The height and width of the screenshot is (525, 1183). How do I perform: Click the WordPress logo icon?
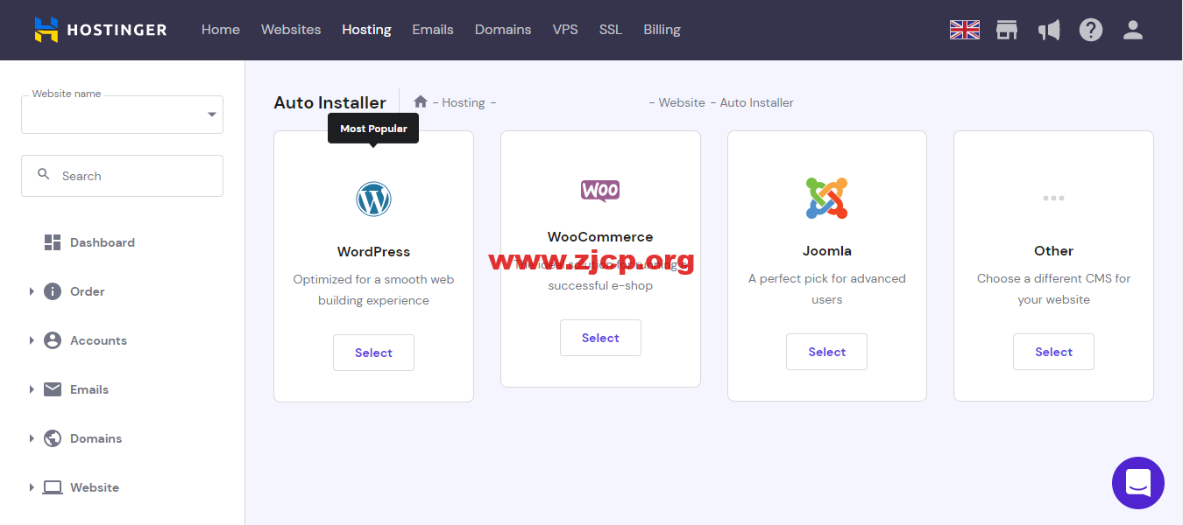pos(373,199)
